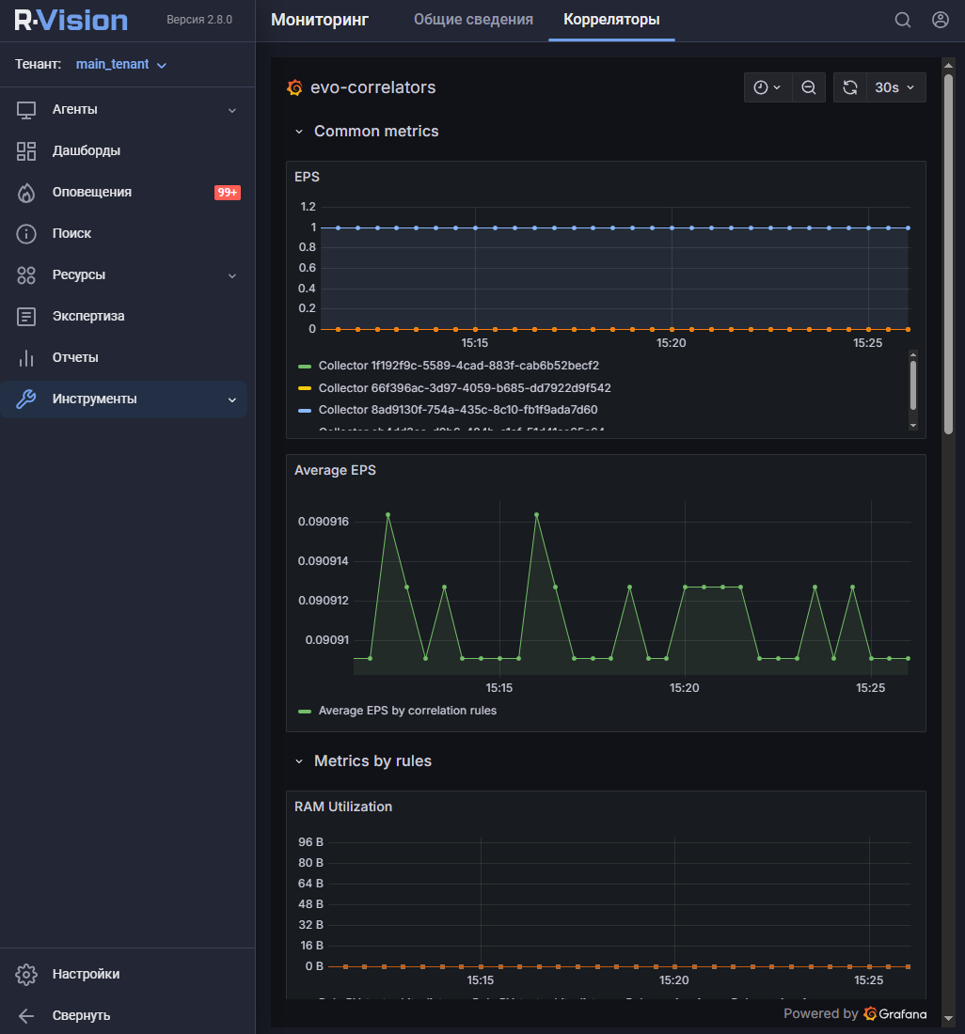Viewport: 965px width, 1034px height.
Task: Click the dashboard scroll down arrow
Action: [x=948, y=1019]
